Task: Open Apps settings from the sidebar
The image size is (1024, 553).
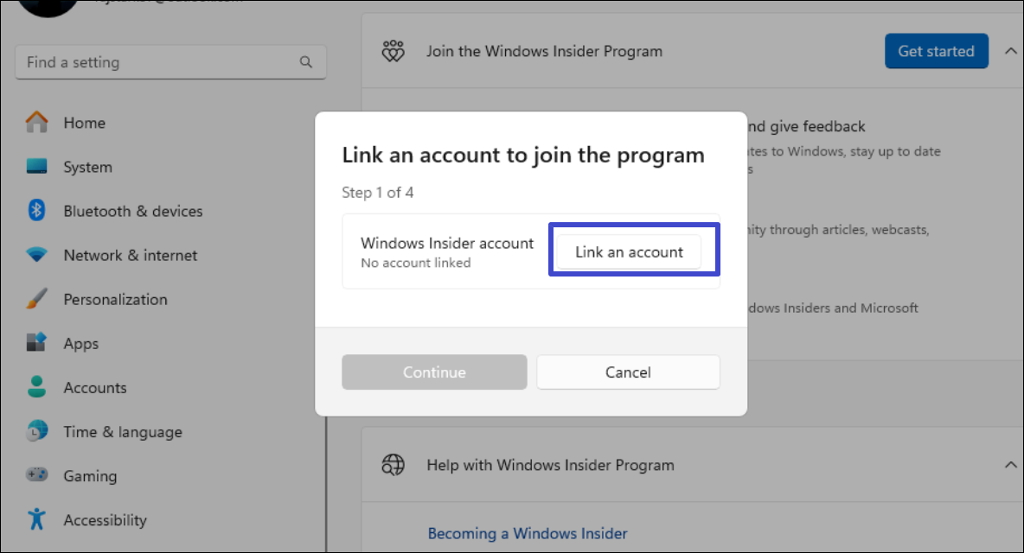Action: tap(38, 342)
